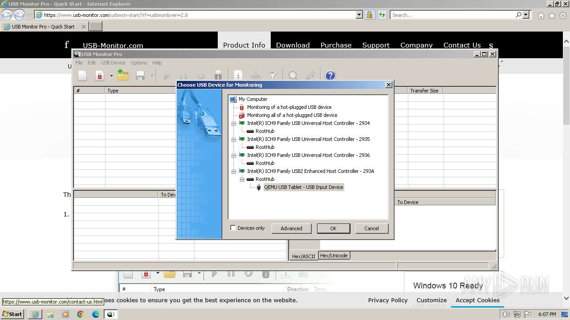
Task: Click the IE refresh button
Action: point(382,15)
